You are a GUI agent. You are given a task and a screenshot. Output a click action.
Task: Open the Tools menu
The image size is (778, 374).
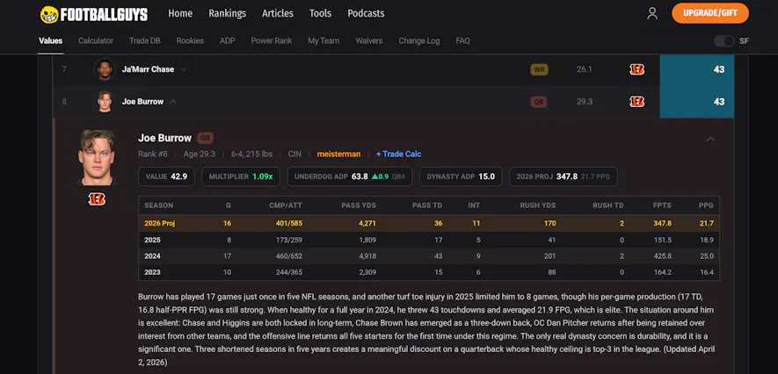[320, 13]
